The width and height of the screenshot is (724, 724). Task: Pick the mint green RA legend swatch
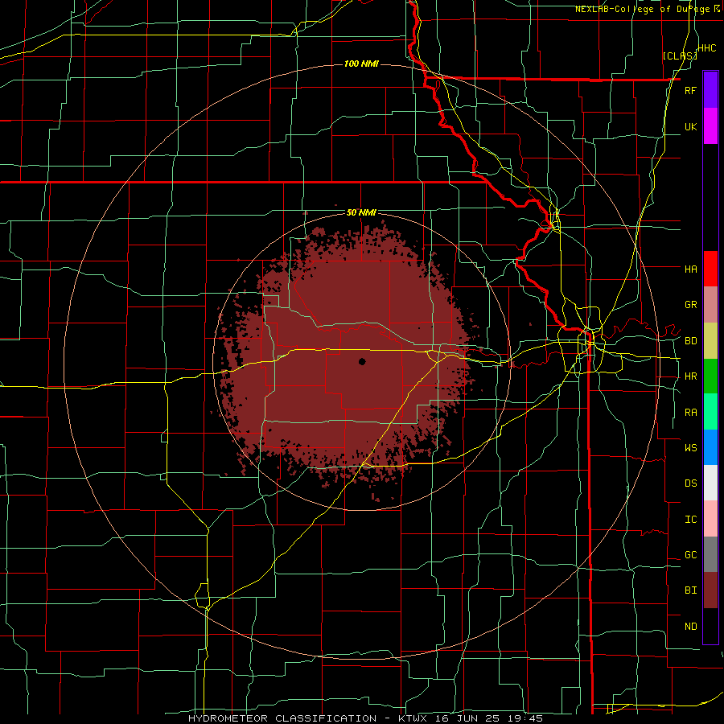click(710, 412)
